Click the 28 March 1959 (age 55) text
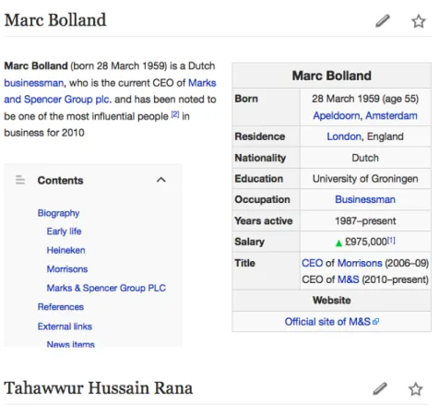 [365, 99]
